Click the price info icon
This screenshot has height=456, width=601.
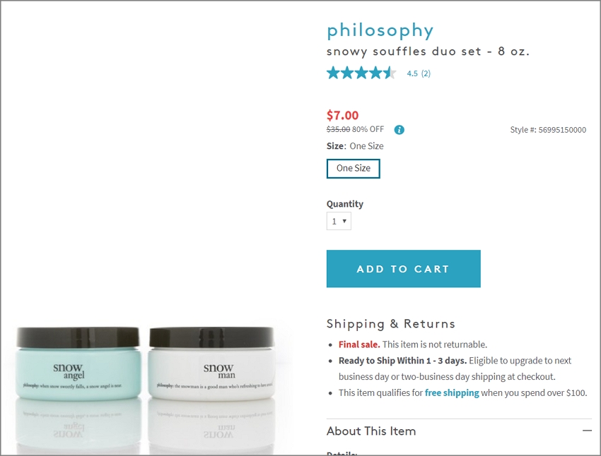(x=399, y=130)
